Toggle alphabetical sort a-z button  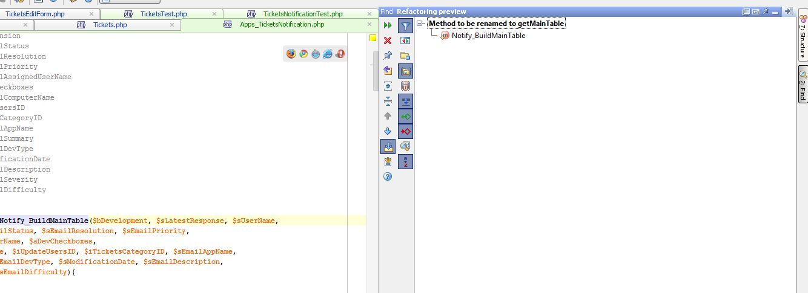point(406,161)
